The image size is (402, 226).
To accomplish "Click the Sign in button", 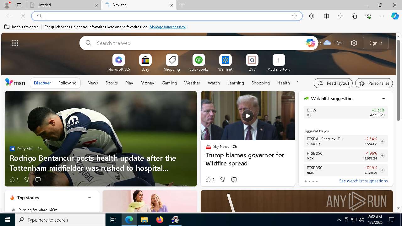I will (376, 43).
